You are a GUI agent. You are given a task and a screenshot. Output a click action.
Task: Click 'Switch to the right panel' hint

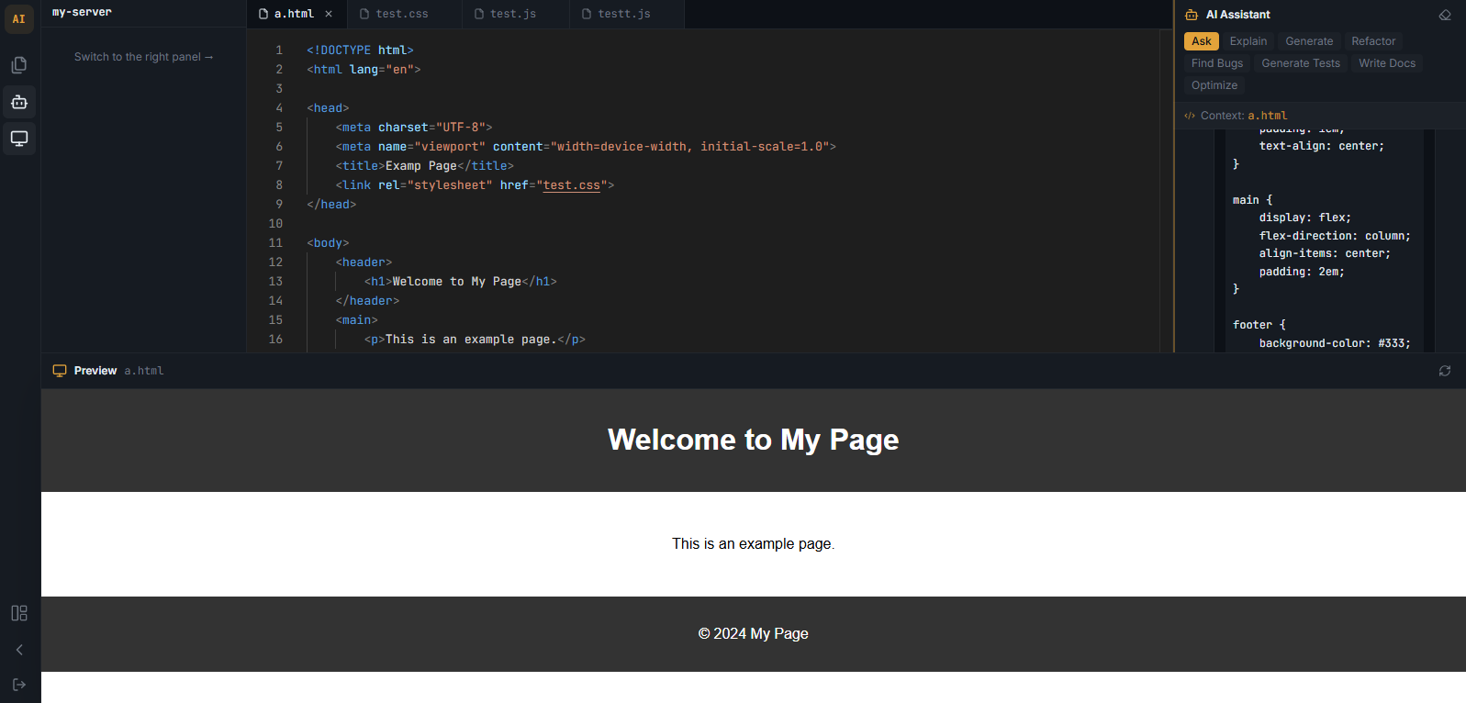(x=144, y=57)
